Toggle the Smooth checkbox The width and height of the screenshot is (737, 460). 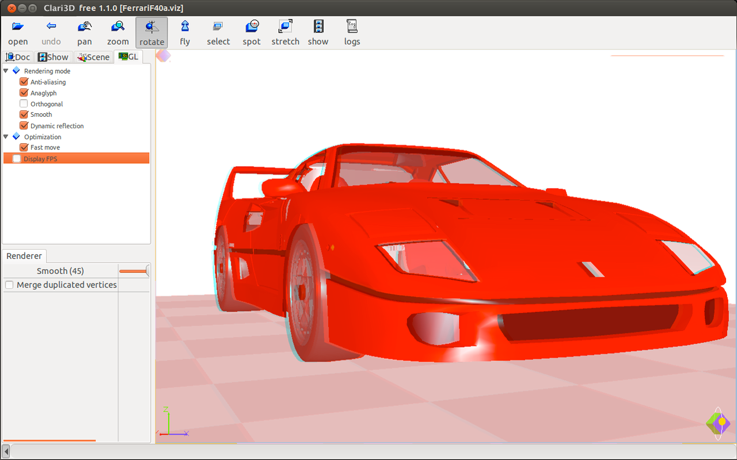(x=24, y=114)
